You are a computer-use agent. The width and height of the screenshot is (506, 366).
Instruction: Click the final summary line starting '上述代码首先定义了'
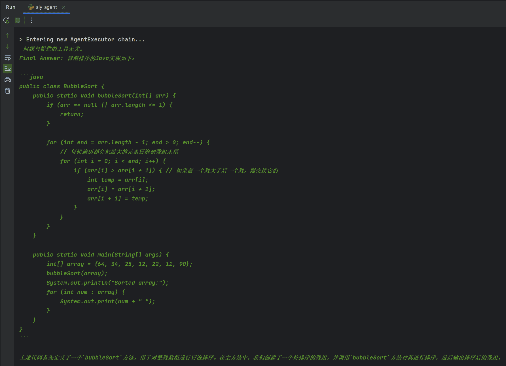[x=261, y=357]
